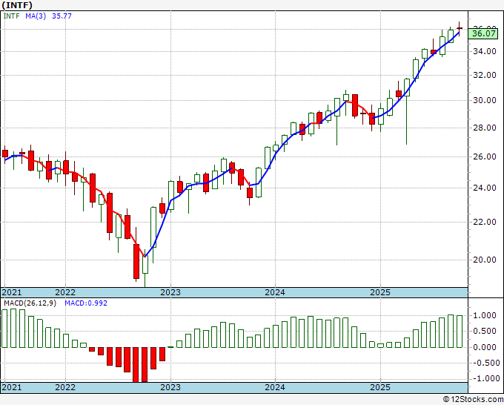Click the 35.77 moving average value
This screenshot has width=504, height=405.
click(x=62, y=16)
